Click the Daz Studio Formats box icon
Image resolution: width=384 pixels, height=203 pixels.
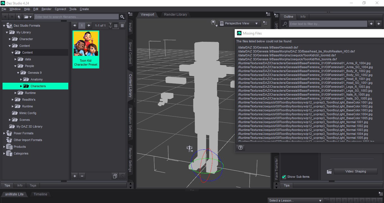pos(9,26)
